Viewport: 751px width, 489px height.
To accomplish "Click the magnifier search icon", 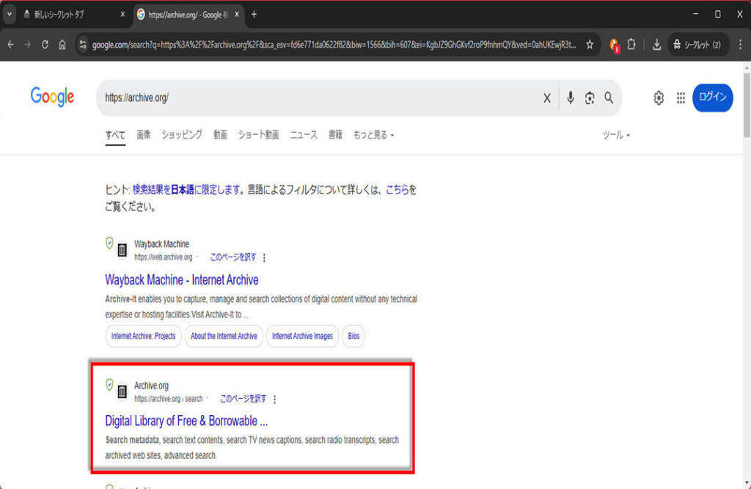I will (609, 98).
